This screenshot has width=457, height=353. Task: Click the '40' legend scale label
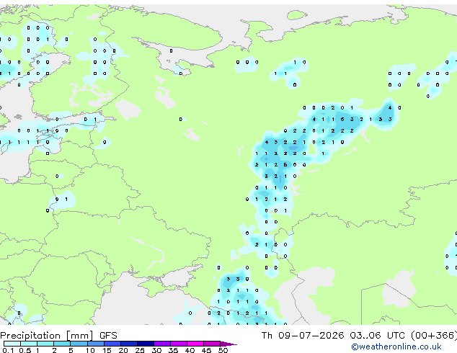(x=190, y=350)
